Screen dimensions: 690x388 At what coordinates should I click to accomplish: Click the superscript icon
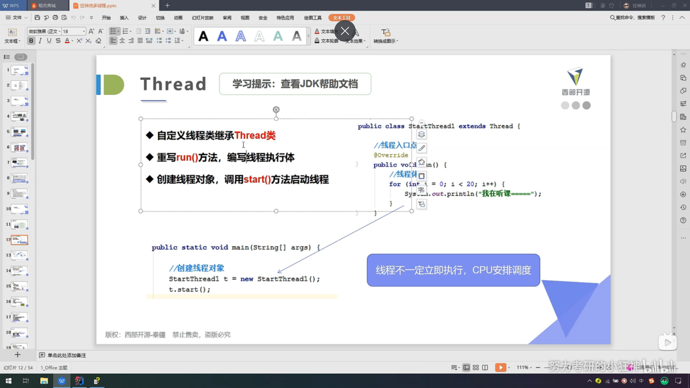pyautogui.click(x=79, y=41)
